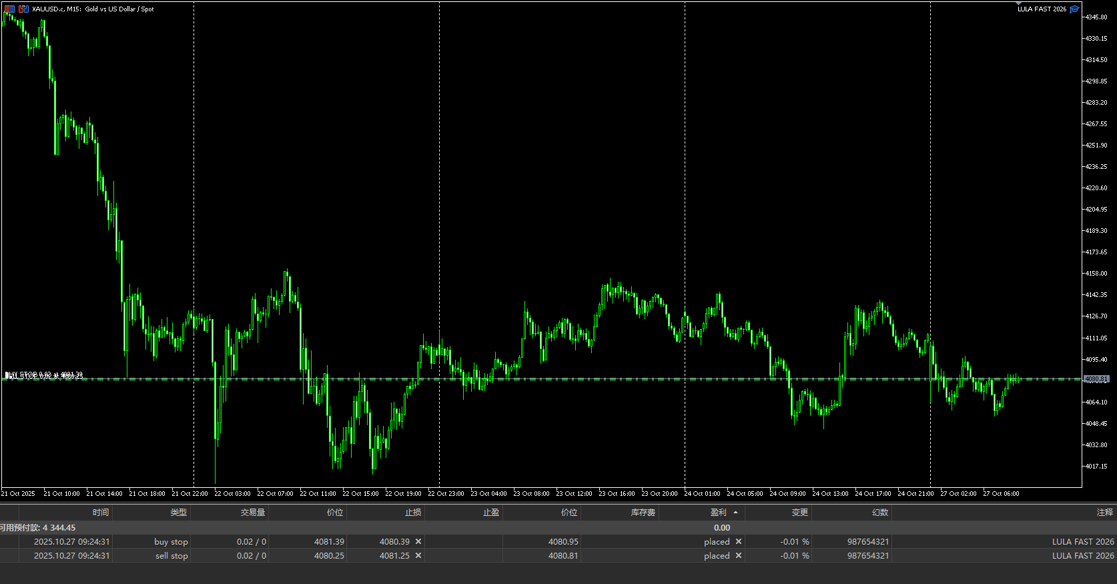Click the 时间 column header

pos(100,513)
